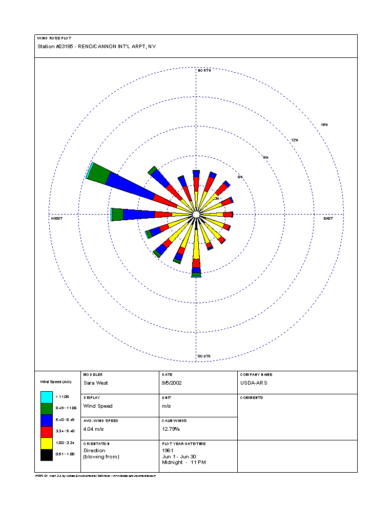Click the 12% ring label
The height and width of the screenshot is (507, 392).
pyautogui.click(x=295, y=140)
